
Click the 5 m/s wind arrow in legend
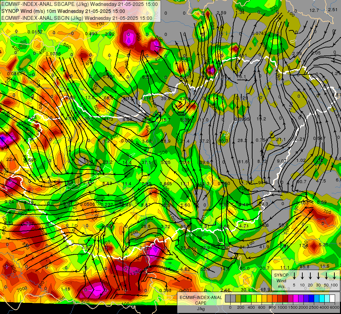(x=294, y=276)
